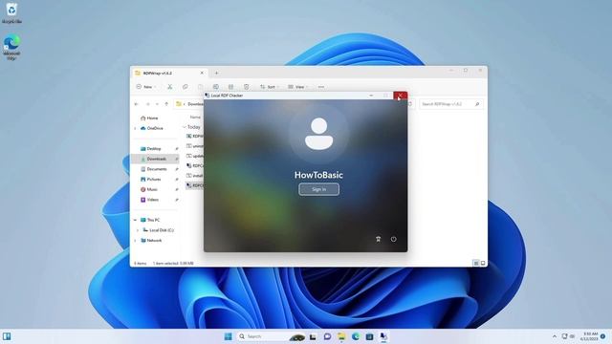
Task: Click the Back arrow in File Explorer
Action: pyautogui.click(x=136, y=104)
